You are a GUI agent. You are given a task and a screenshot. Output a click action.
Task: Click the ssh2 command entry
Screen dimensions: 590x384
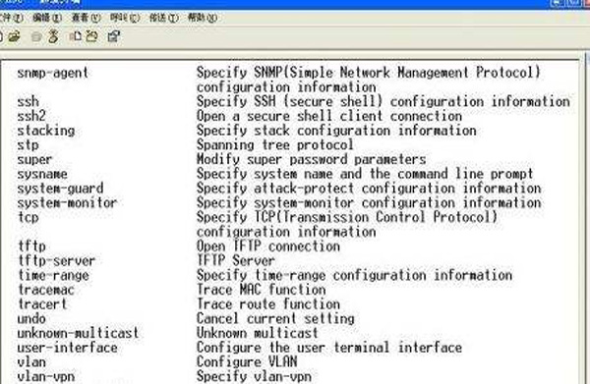[x=31, y=116]
